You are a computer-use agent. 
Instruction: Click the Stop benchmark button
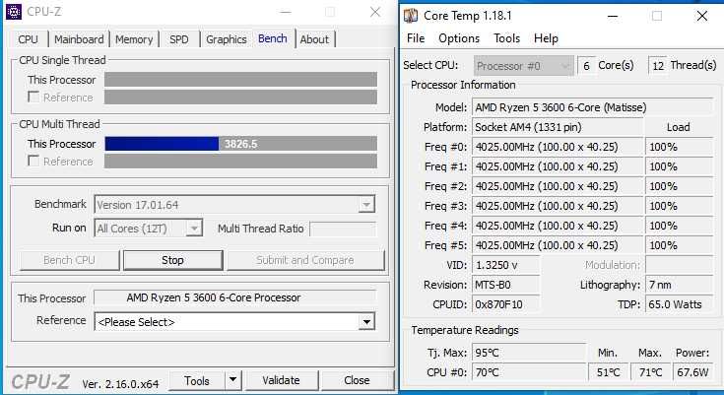click(x=172, y=260)
